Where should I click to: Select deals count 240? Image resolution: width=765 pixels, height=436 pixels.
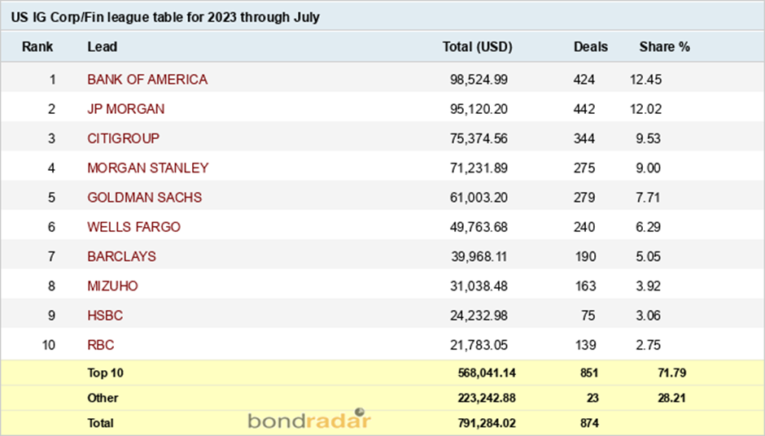584,227
